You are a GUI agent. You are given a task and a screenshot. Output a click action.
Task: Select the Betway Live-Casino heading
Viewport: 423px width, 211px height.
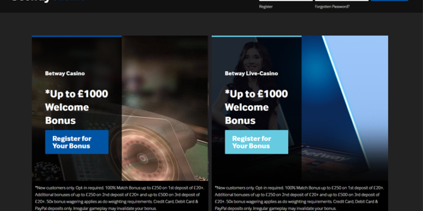coord(252,74)
